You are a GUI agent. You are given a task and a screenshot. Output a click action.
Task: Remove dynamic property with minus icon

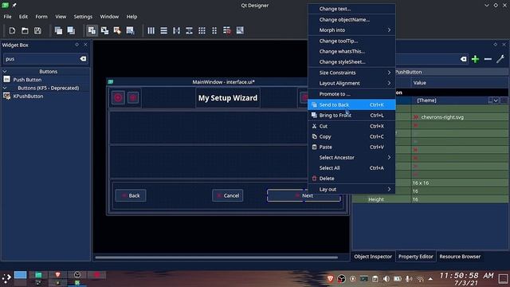(488, 59)
